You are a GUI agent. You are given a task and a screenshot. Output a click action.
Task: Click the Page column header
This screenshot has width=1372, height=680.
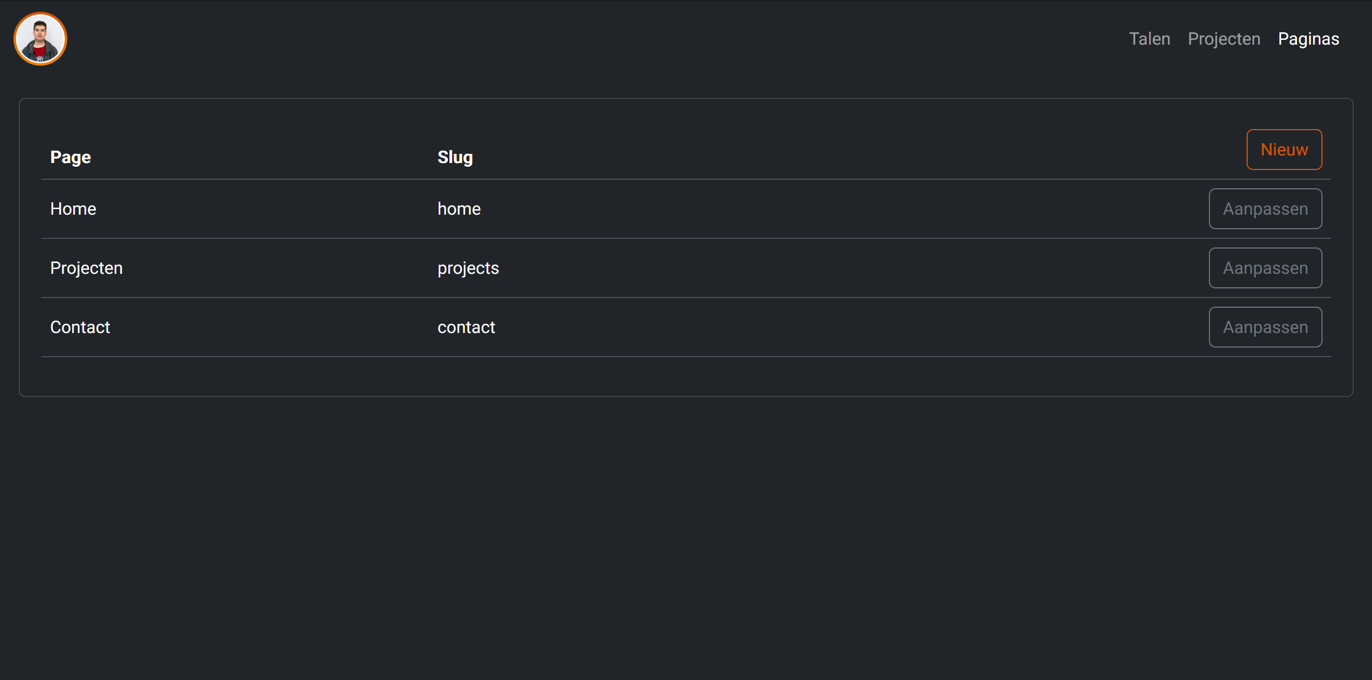(x=71, y=157)
